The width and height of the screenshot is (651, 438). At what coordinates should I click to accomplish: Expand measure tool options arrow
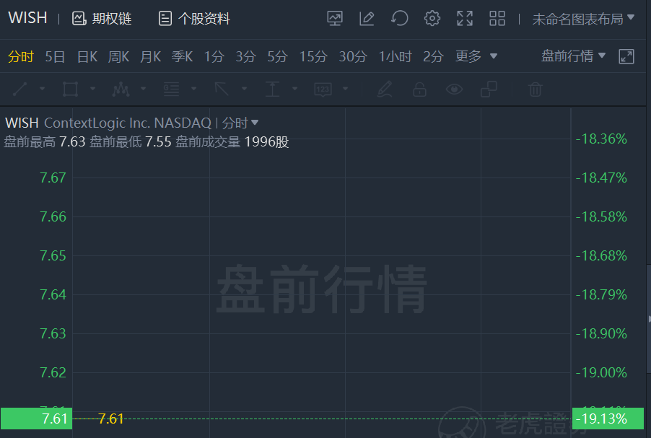pos(295,89)
